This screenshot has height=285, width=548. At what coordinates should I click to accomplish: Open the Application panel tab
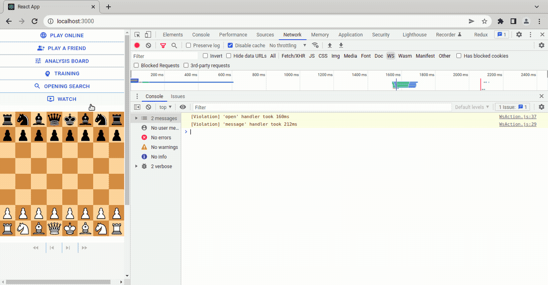tap(351, 34)
